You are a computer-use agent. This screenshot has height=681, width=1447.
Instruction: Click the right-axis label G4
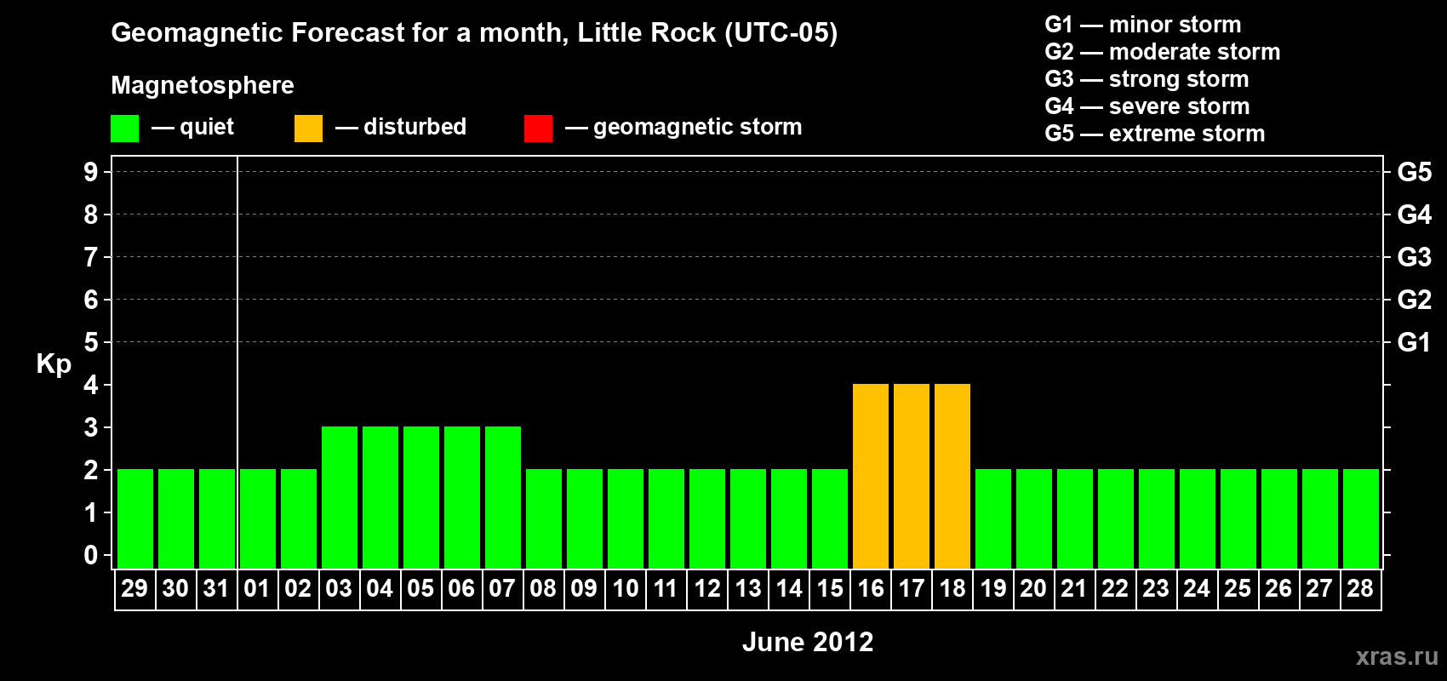pos(1415,215)
